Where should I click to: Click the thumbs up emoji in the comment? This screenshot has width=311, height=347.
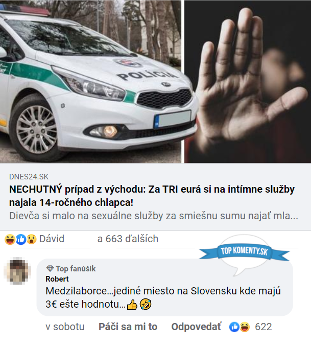point(132,305)
